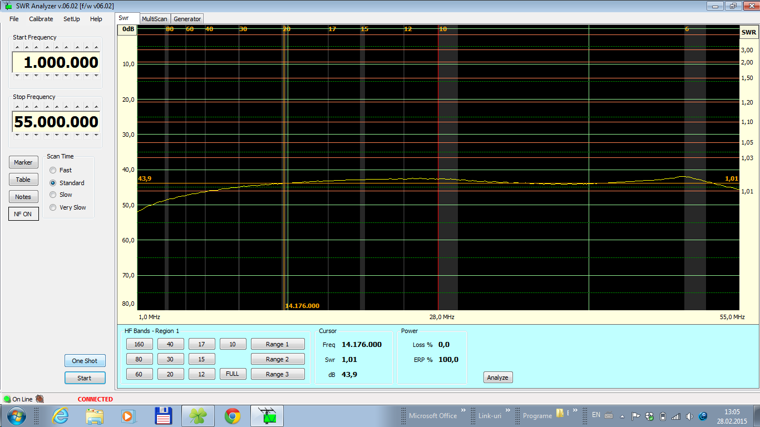760x427 pixels.
Task: Click the Marker button
Action: (23, 162)
